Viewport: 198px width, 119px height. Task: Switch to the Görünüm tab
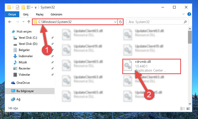pos(56,14)
